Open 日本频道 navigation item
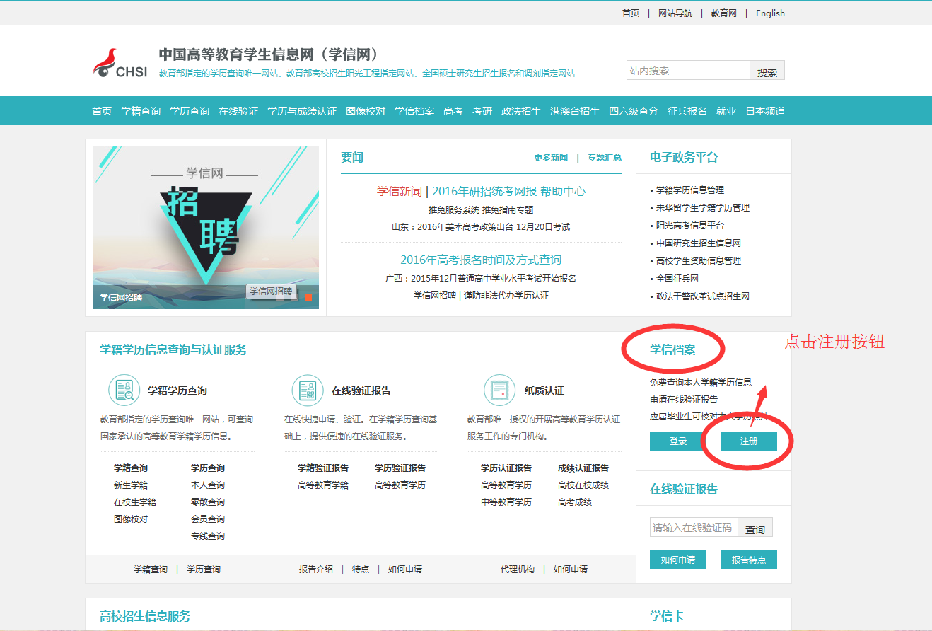The height and width of the screenshot is (631, 932). (765, 111)
